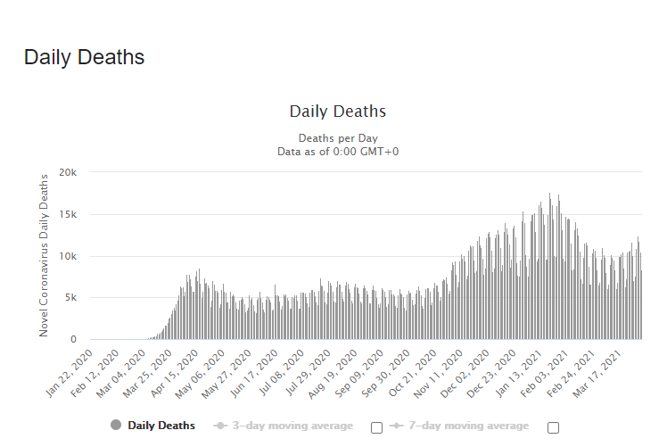Tick the checkbox after 7-day moving average
This screenshot has width=667, height=447.
[553, 427]
